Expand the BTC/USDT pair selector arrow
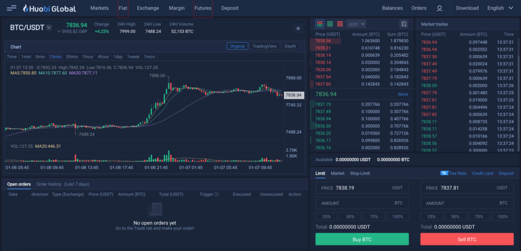521x251 pixels. [x=49, y=27]
